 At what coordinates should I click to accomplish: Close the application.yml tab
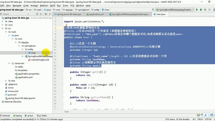coord(105,14)
